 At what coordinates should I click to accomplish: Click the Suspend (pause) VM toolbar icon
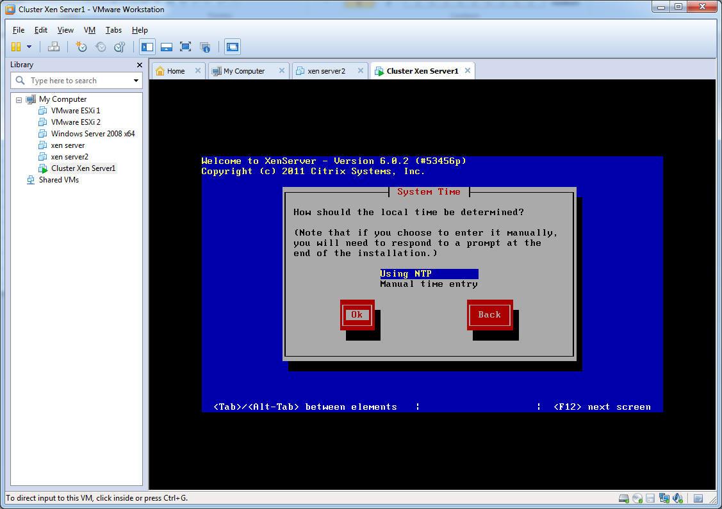pos(16,47)
